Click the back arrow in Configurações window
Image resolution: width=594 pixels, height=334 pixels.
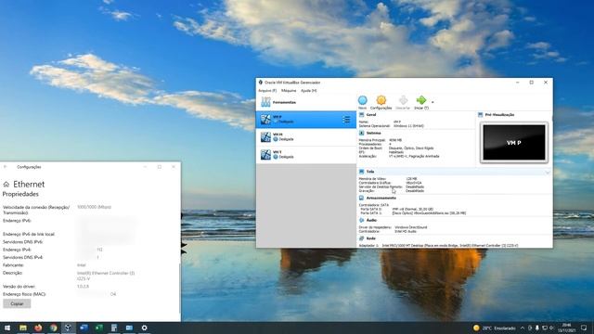tap(6, 167)
